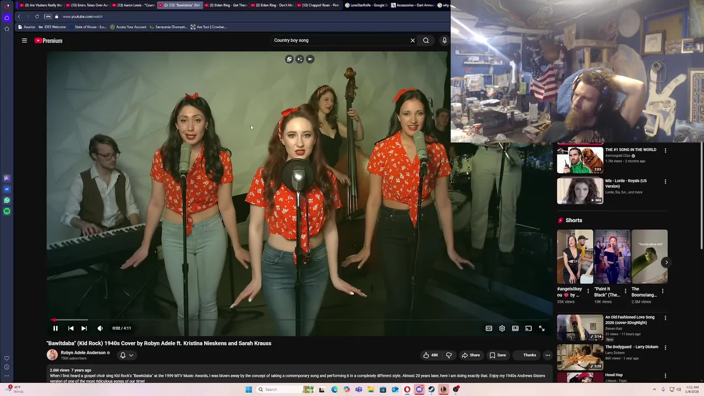Open video player settings gear

click(x=502, y=328)
